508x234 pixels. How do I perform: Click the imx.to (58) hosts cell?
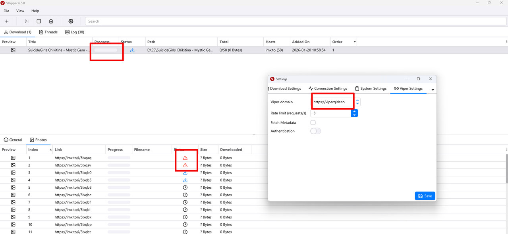click(274, 50)
